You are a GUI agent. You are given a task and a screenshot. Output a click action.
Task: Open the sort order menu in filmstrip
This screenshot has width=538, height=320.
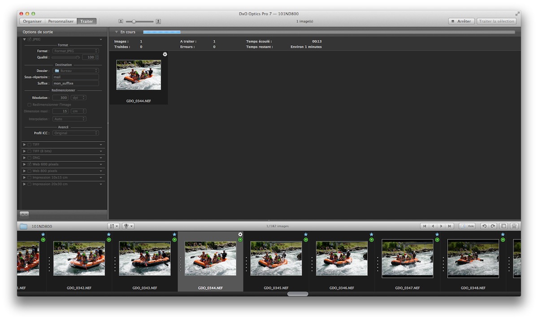[x=113, y=226]
